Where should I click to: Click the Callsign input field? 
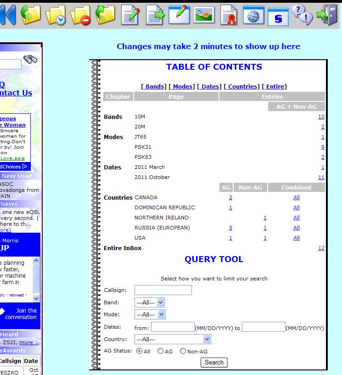click(163, 290)
